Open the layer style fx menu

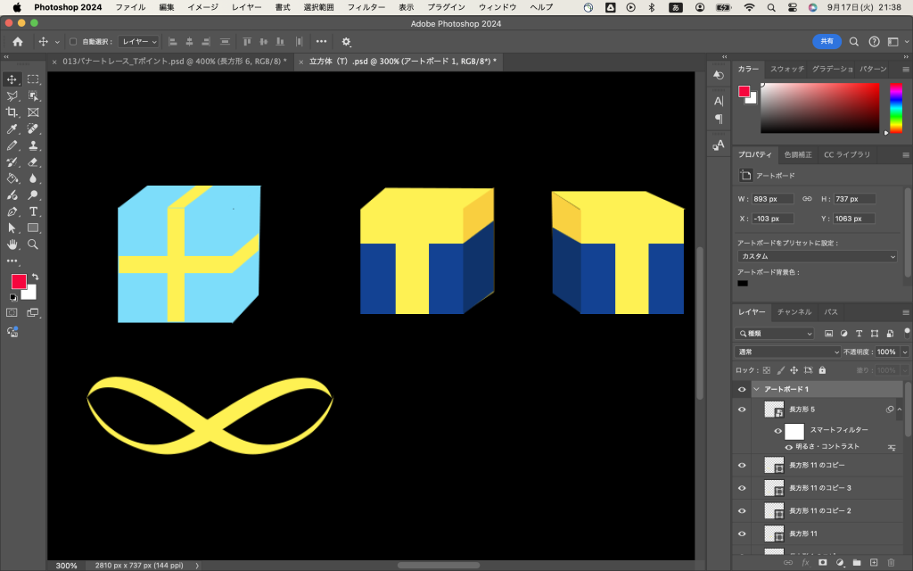click(805, 563)
